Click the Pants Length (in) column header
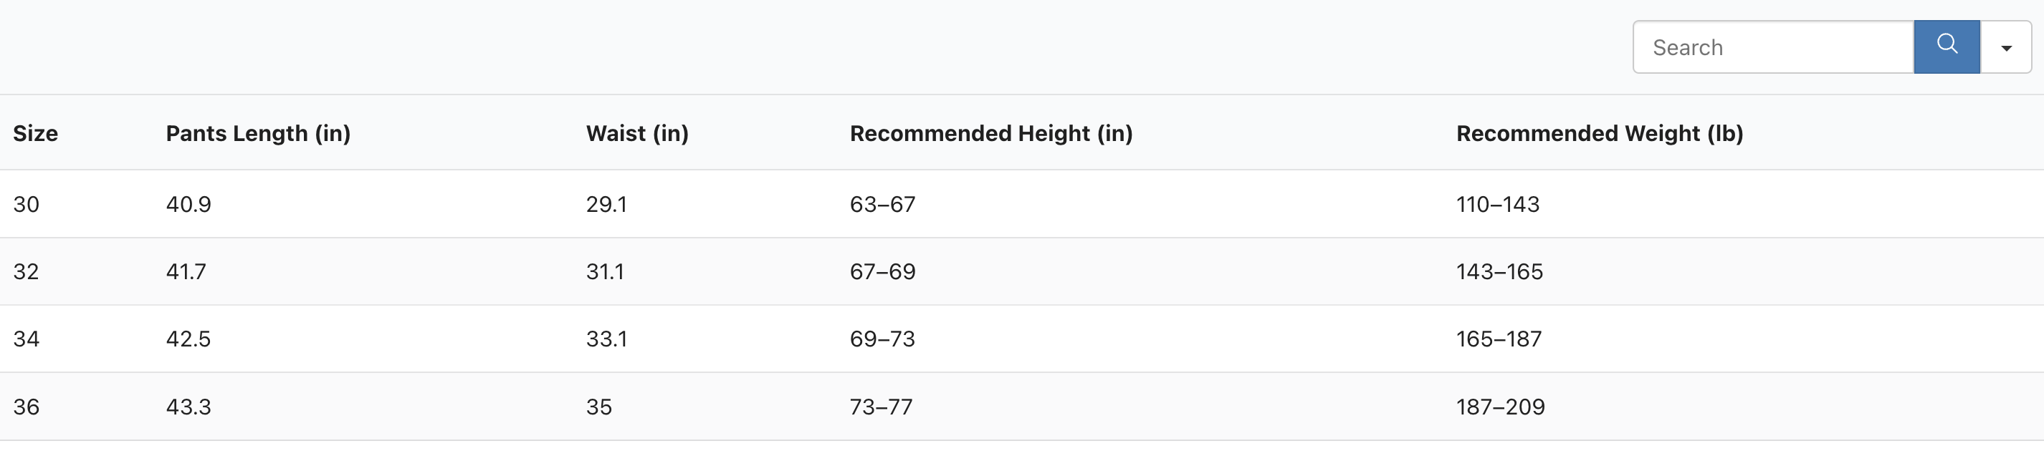 [258, 133]
